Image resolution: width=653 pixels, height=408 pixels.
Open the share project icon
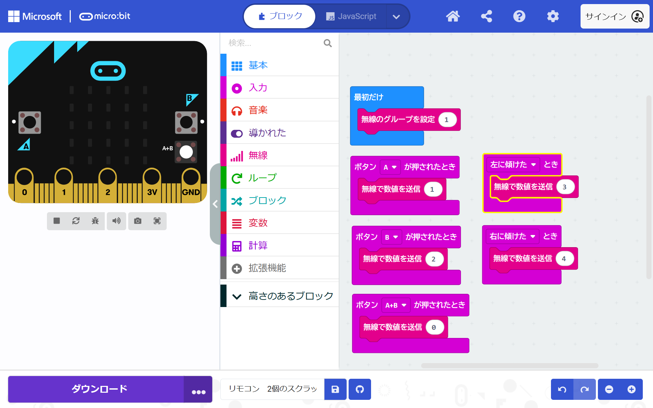[x=486, y=16]
